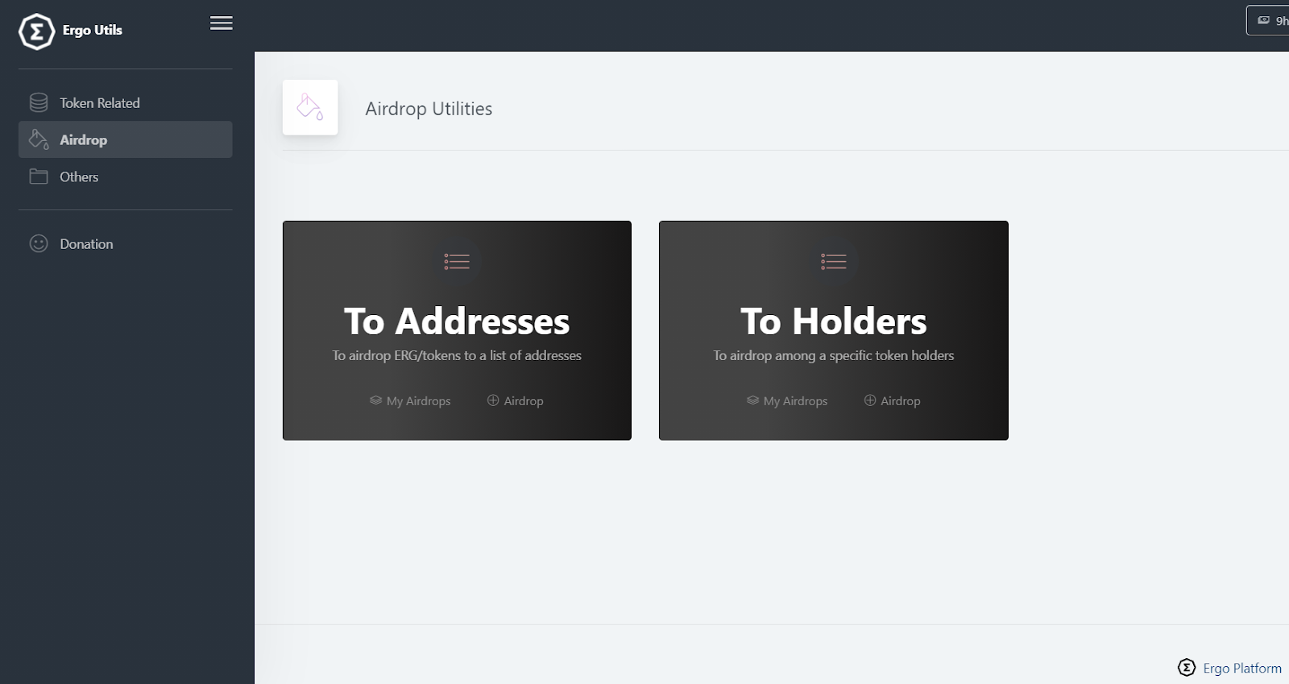Click the Donation smiley icon

coord(39,243)
